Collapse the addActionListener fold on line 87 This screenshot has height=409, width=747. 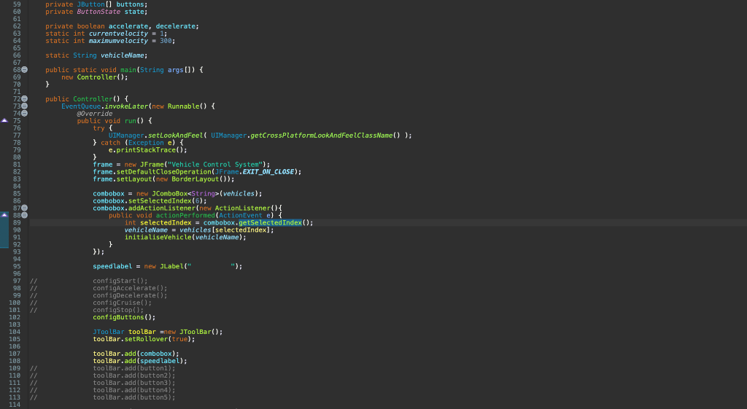(24, 208)
